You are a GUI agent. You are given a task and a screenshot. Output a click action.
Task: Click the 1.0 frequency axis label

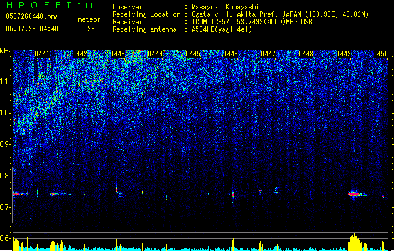tap(6, 113)
